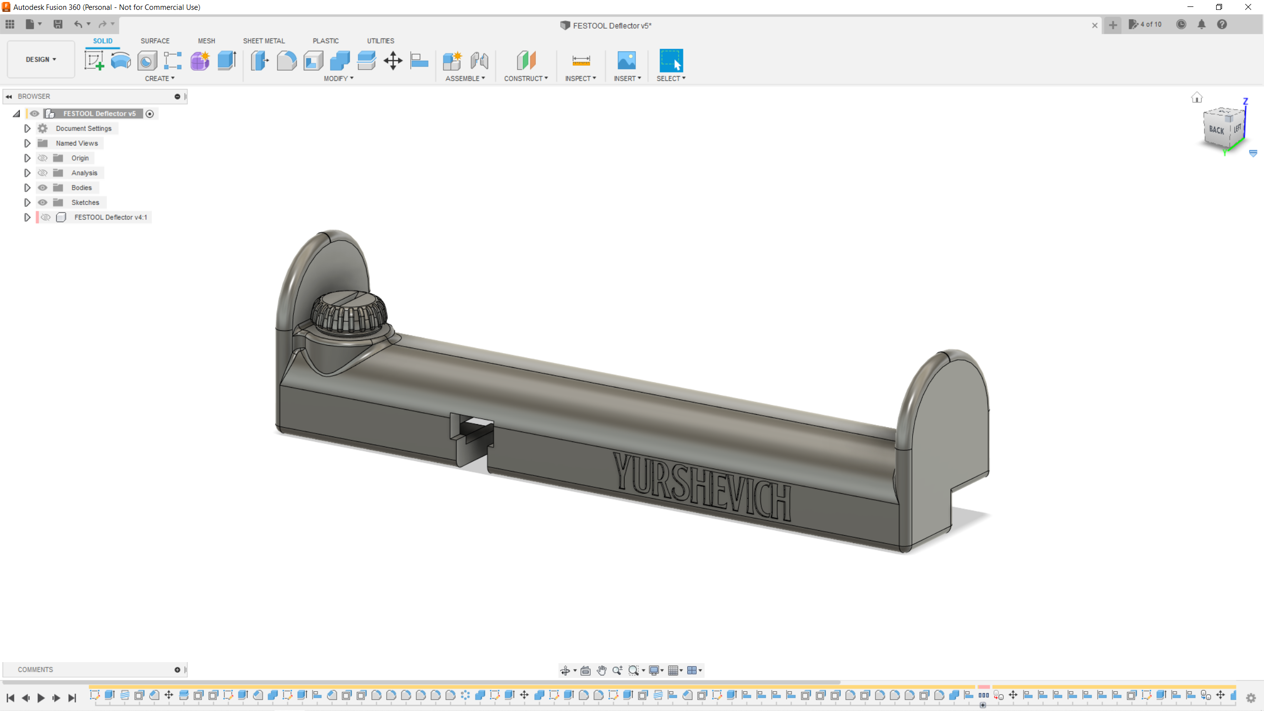Open the MODIFY menu label

coord(339,79)
